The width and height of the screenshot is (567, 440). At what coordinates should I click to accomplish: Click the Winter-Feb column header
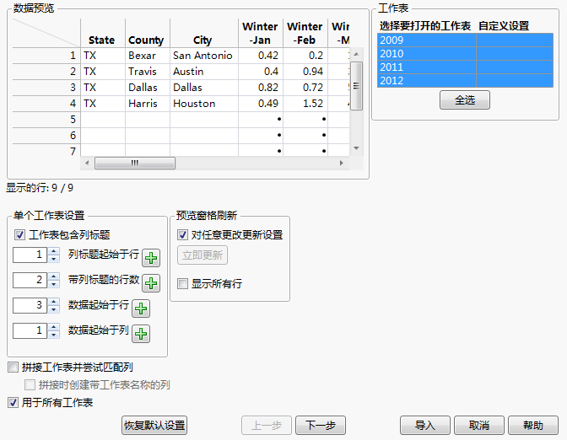[x=305, y=33]
